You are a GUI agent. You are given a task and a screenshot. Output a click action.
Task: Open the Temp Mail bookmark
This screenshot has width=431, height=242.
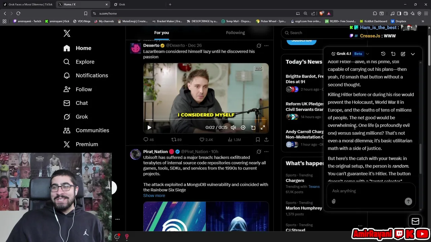236,21
